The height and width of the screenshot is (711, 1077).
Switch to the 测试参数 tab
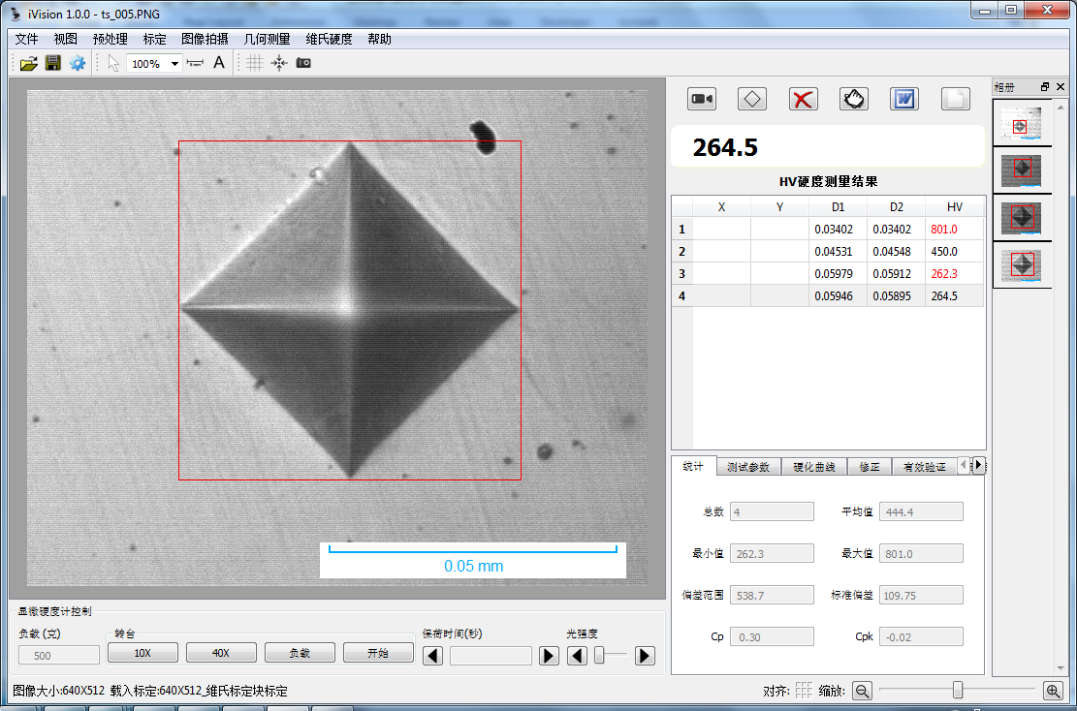point(748,466)
